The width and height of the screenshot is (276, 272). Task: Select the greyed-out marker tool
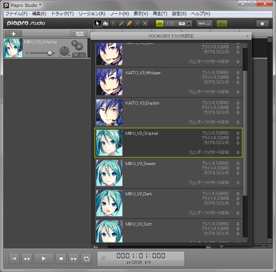pos(137,23)
